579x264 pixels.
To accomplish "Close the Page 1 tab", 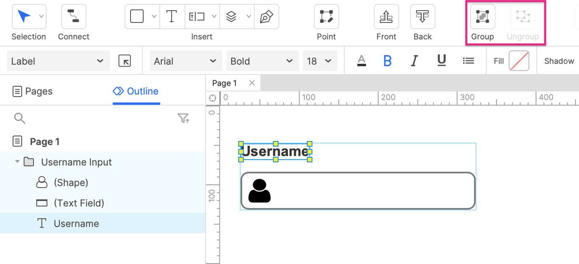I will [252, 83].
